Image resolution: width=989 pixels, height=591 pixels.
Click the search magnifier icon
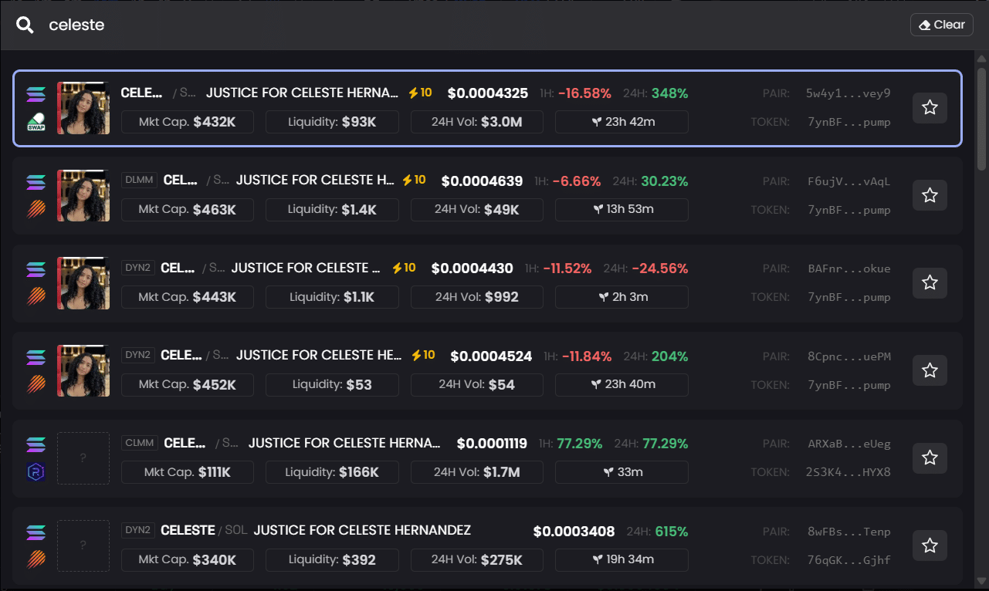point(25,25)
